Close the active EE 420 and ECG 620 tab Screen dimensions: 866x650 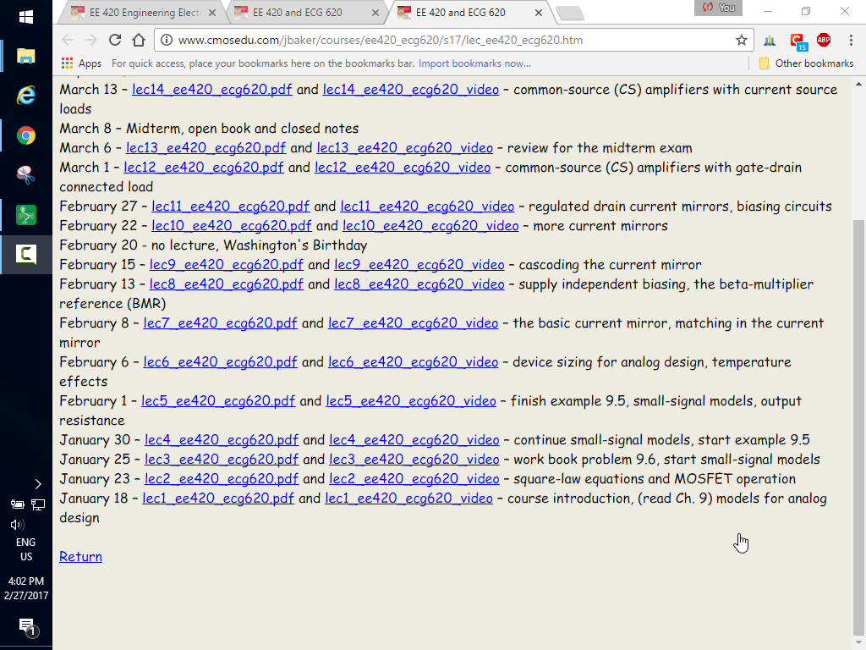tap(539, 13)
